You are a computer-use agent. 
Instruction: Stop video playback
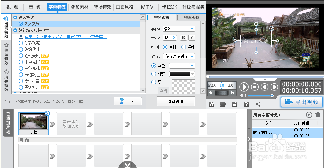pos(255,87)
